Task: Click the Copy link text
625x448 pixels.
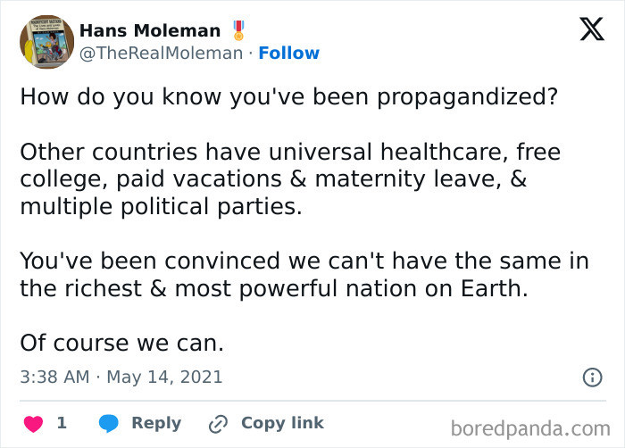Action: [282, 423]
